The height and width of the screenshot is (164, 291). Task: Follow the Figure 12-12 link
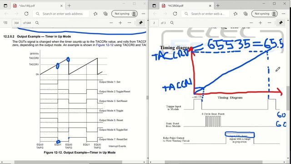point(105,45)
